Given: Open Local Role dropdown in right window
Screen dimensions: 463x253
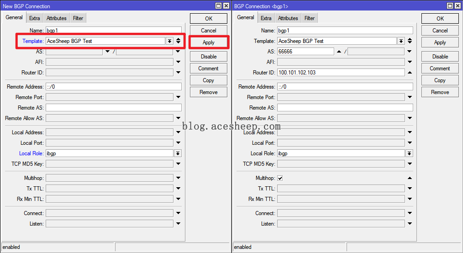Looking at the screenshot, I should (409, 153).
